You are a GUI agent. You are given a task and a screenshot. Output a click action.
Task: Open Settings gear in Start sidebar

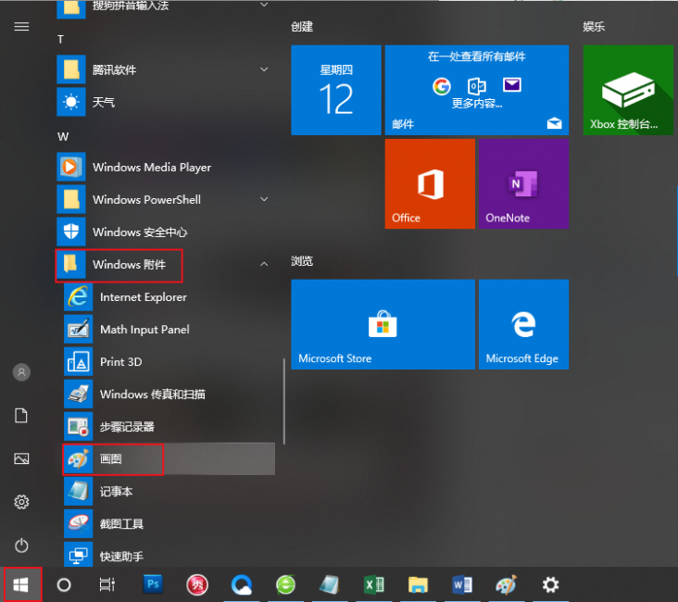(x=21, y=502)
